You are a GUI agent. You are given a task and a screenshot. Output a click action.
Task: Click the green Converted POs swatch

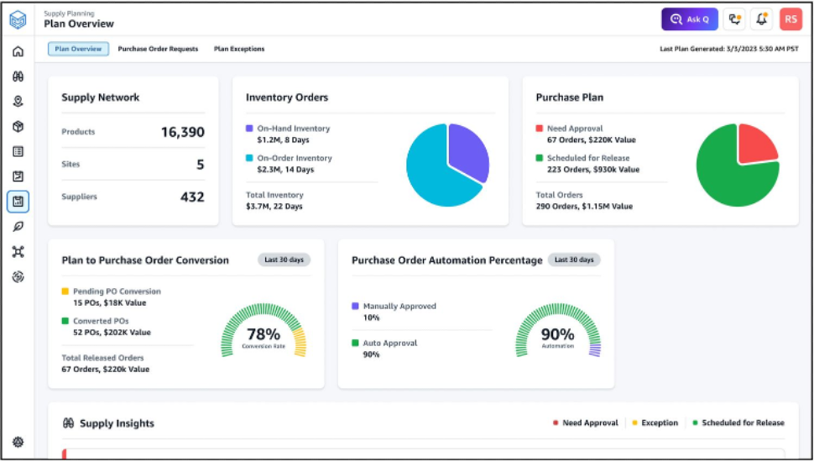[x=65, y=321]
